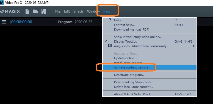
Task: Click the magix.info community icon
Action: (110, 46)
